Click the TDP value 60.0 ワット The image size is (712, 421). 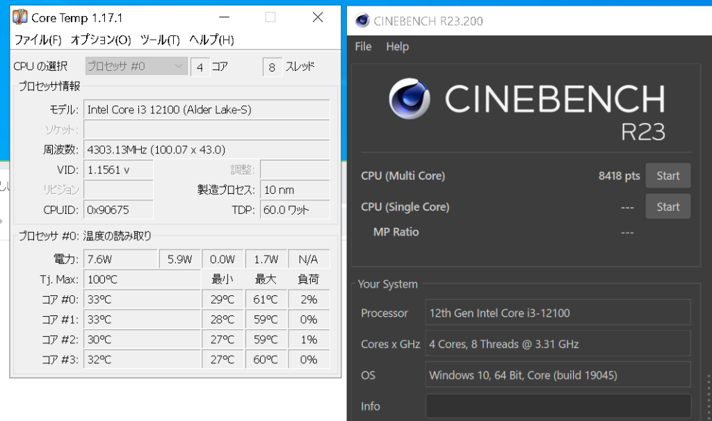[x=295, y=210]
